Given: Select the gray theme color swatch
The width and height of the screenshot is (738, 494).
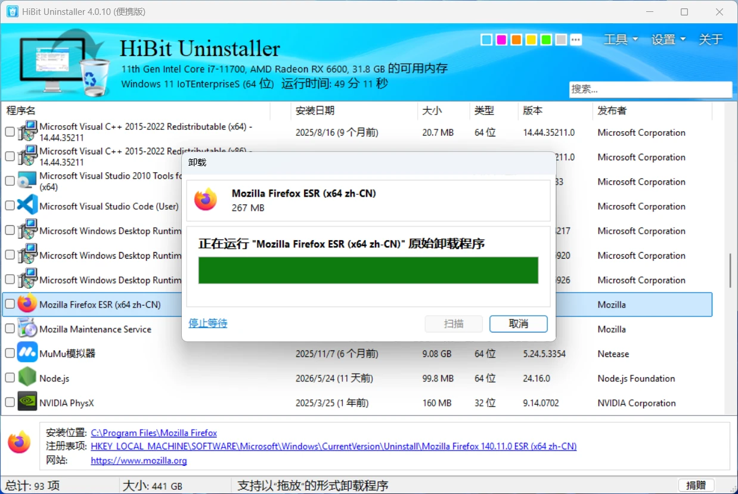Looking at the screenshot, I should coord(561,40).
